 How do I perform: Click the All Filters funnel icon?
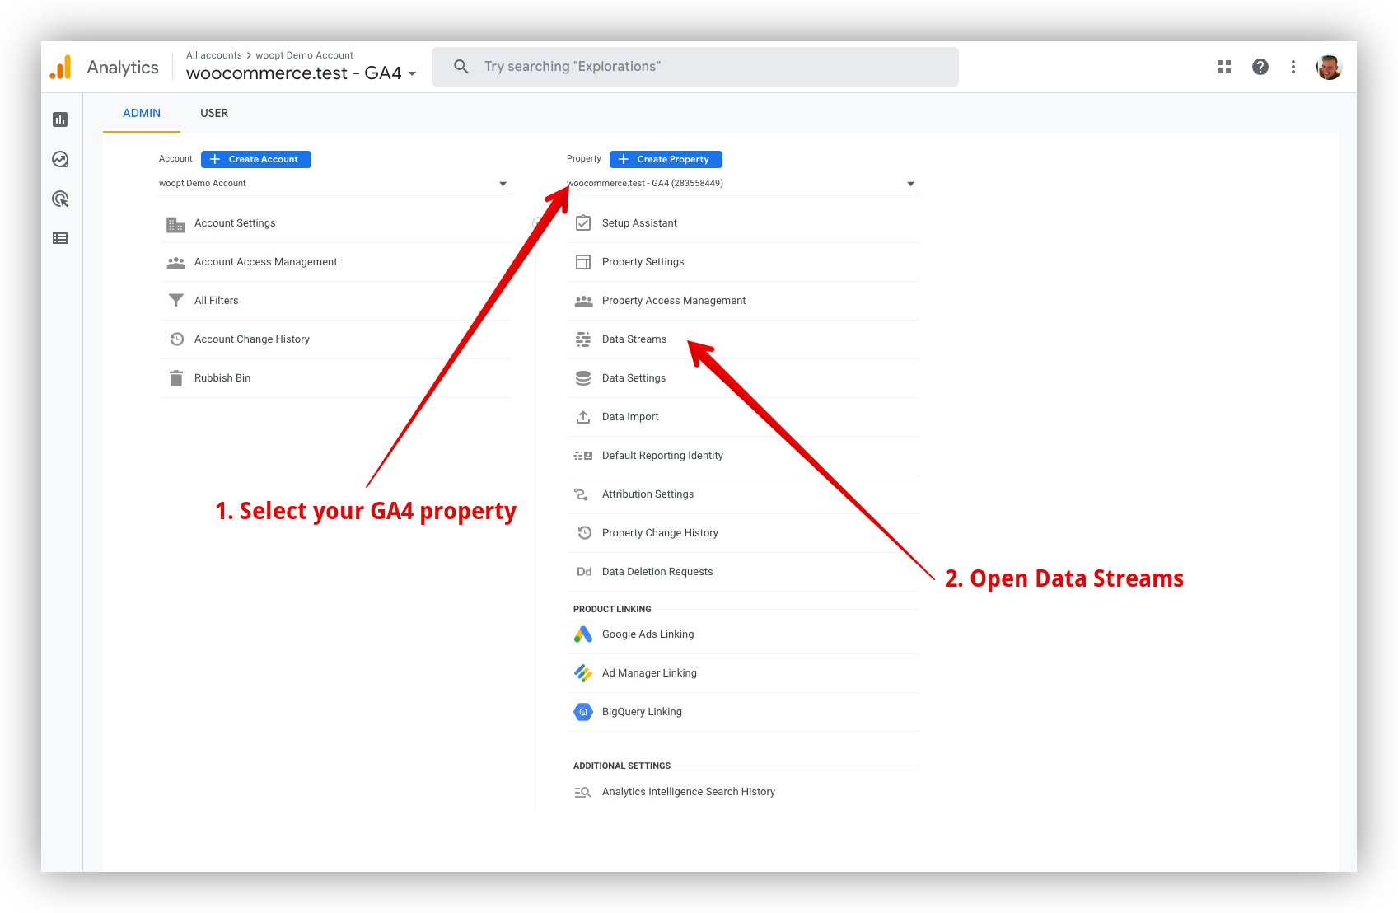[x=175, y=301]
